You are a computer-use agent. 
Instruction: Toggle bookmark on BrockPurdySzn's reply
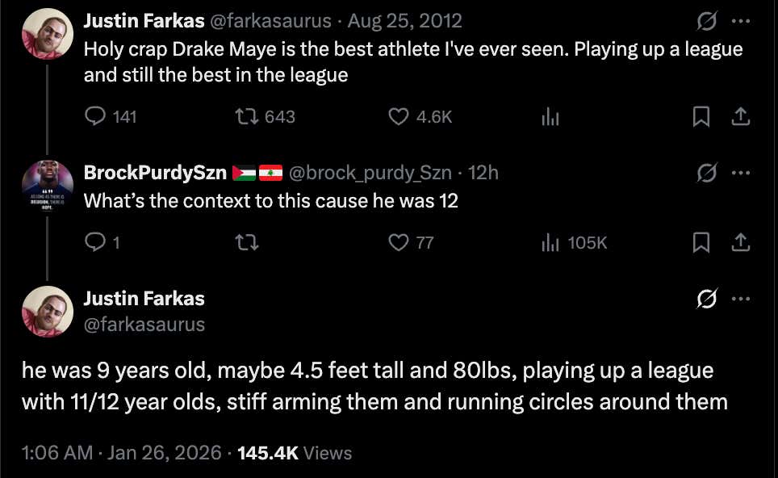click(x=700, y=242)
